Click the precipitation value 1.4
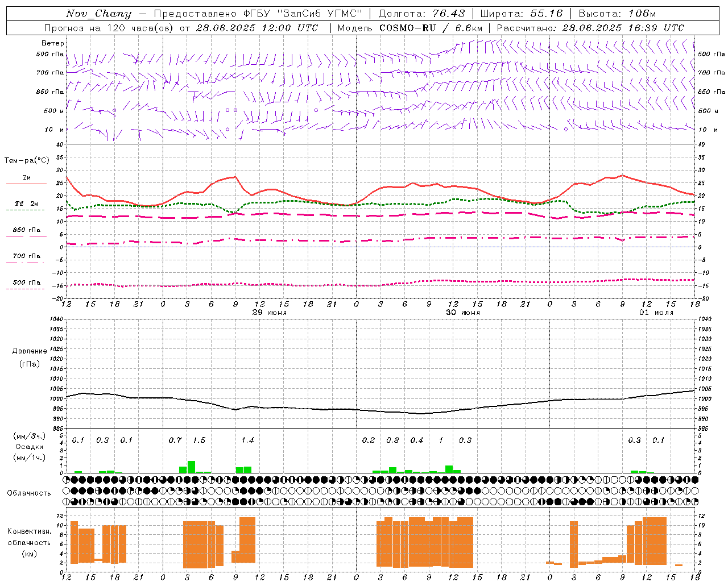Image resolution: width=728 pixels, height=582 pixels. [247, 440]
